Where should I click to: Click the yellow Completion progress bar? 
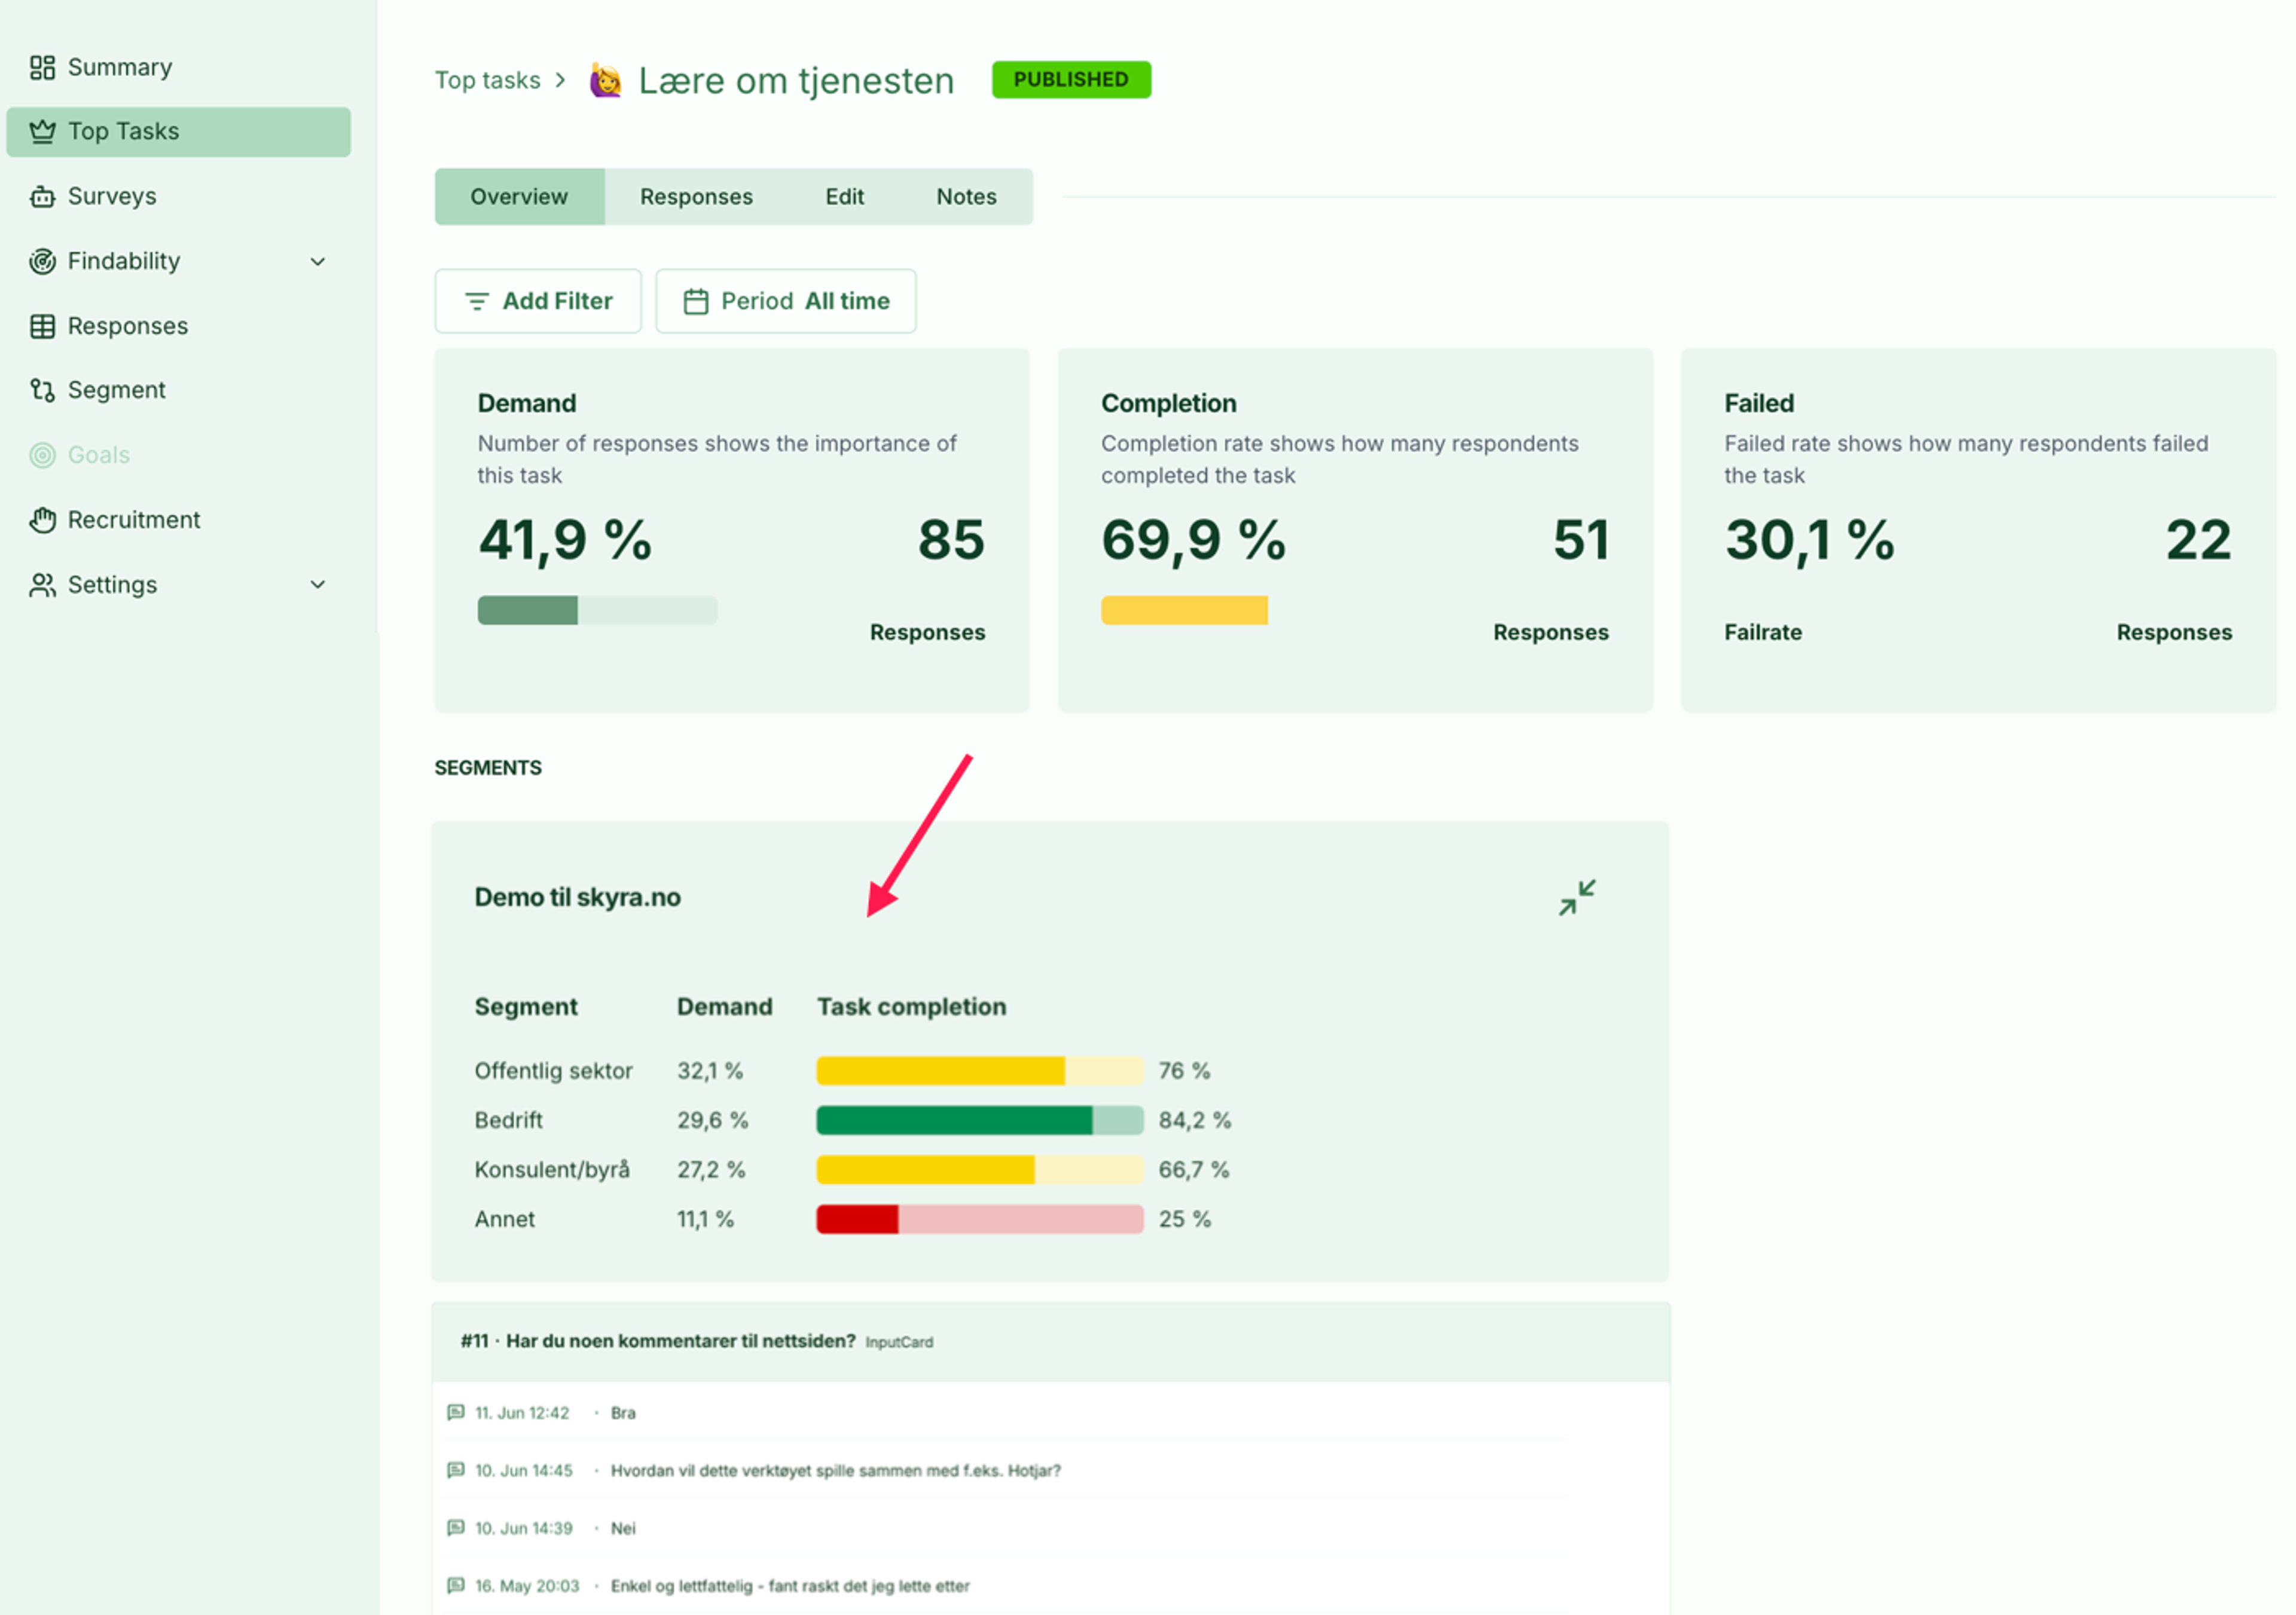click(1184, 611)
